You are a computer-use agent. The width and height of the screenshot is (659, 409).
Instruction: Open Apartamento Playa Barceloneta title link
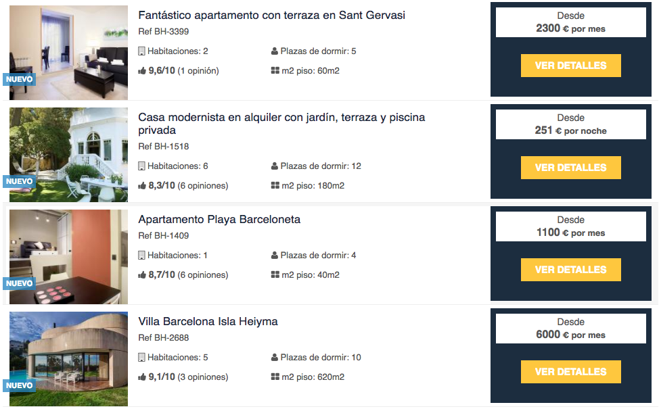pyautogui.click(x=219, y=219)
